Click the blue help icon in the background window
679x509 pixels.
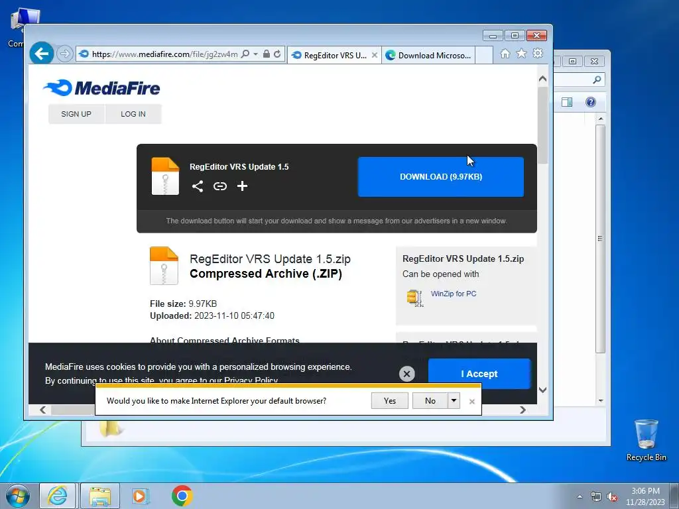(591, 102)
